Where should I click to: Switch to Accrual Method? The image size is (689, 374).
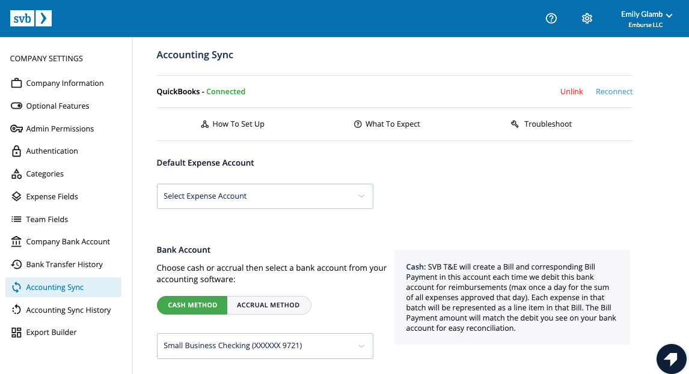pos(269,305)
